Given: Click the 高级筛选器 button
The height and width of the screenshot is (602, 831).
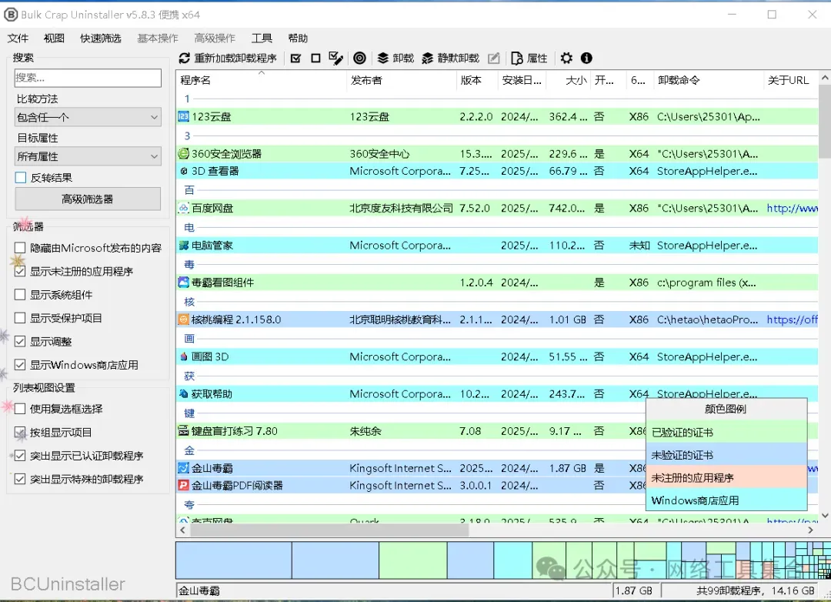Looking at the screenshot, I should [88, 199].
